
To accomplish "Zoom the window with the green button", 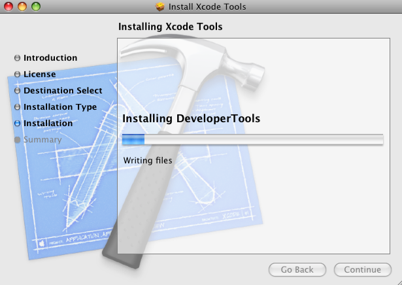I will (35, 7).
